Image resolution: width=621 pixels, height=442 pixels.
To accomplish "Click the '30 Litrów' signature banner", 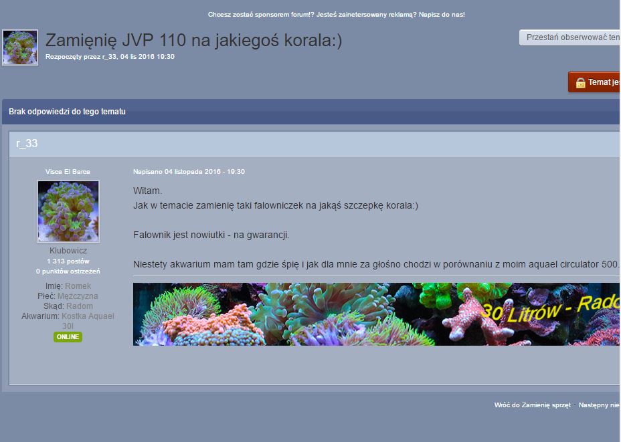I will [376, 314].
